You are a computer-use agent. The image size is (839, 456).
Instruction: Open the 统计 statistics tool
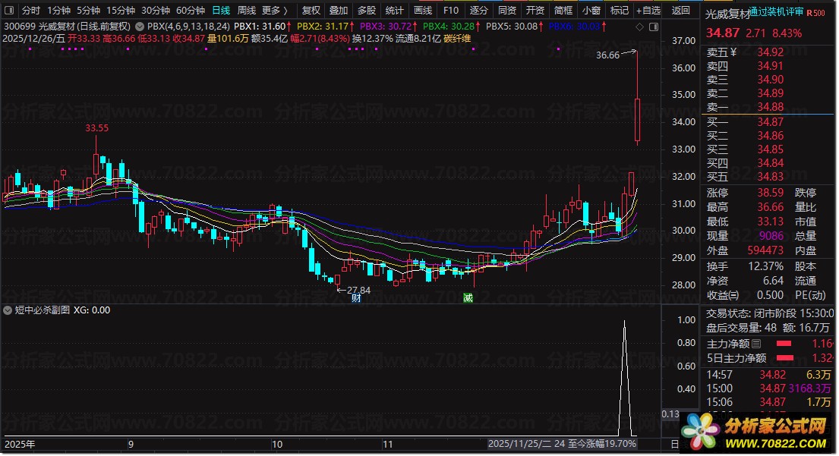[394, 10]
